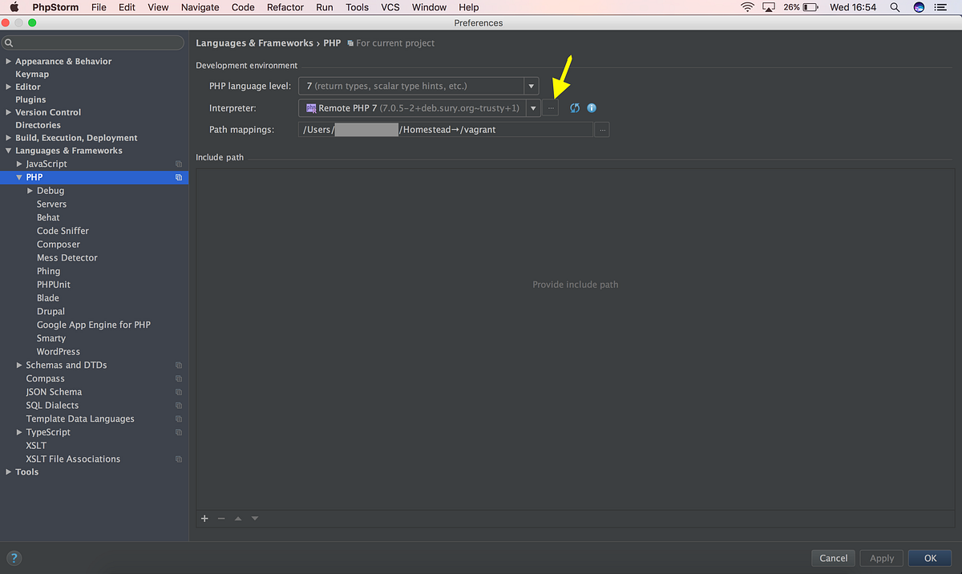Remove include path with minus icon

coord(220,519)
